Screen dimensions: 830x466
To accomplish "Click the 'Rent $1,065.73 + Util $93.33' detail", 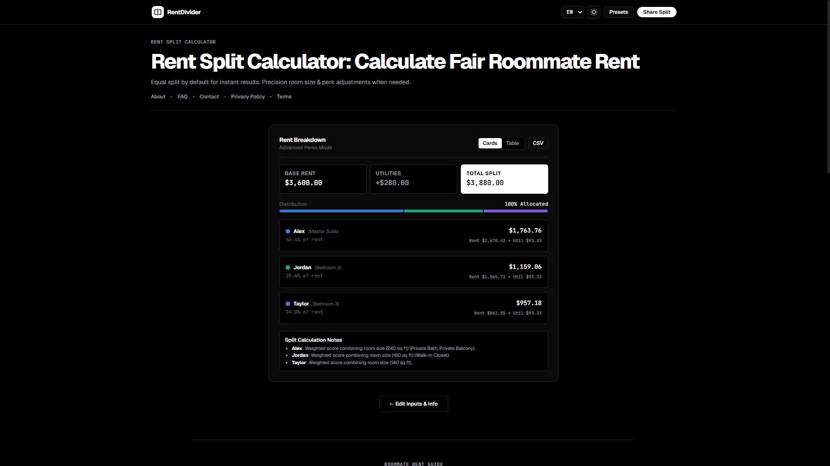I will tap(505, 277).
